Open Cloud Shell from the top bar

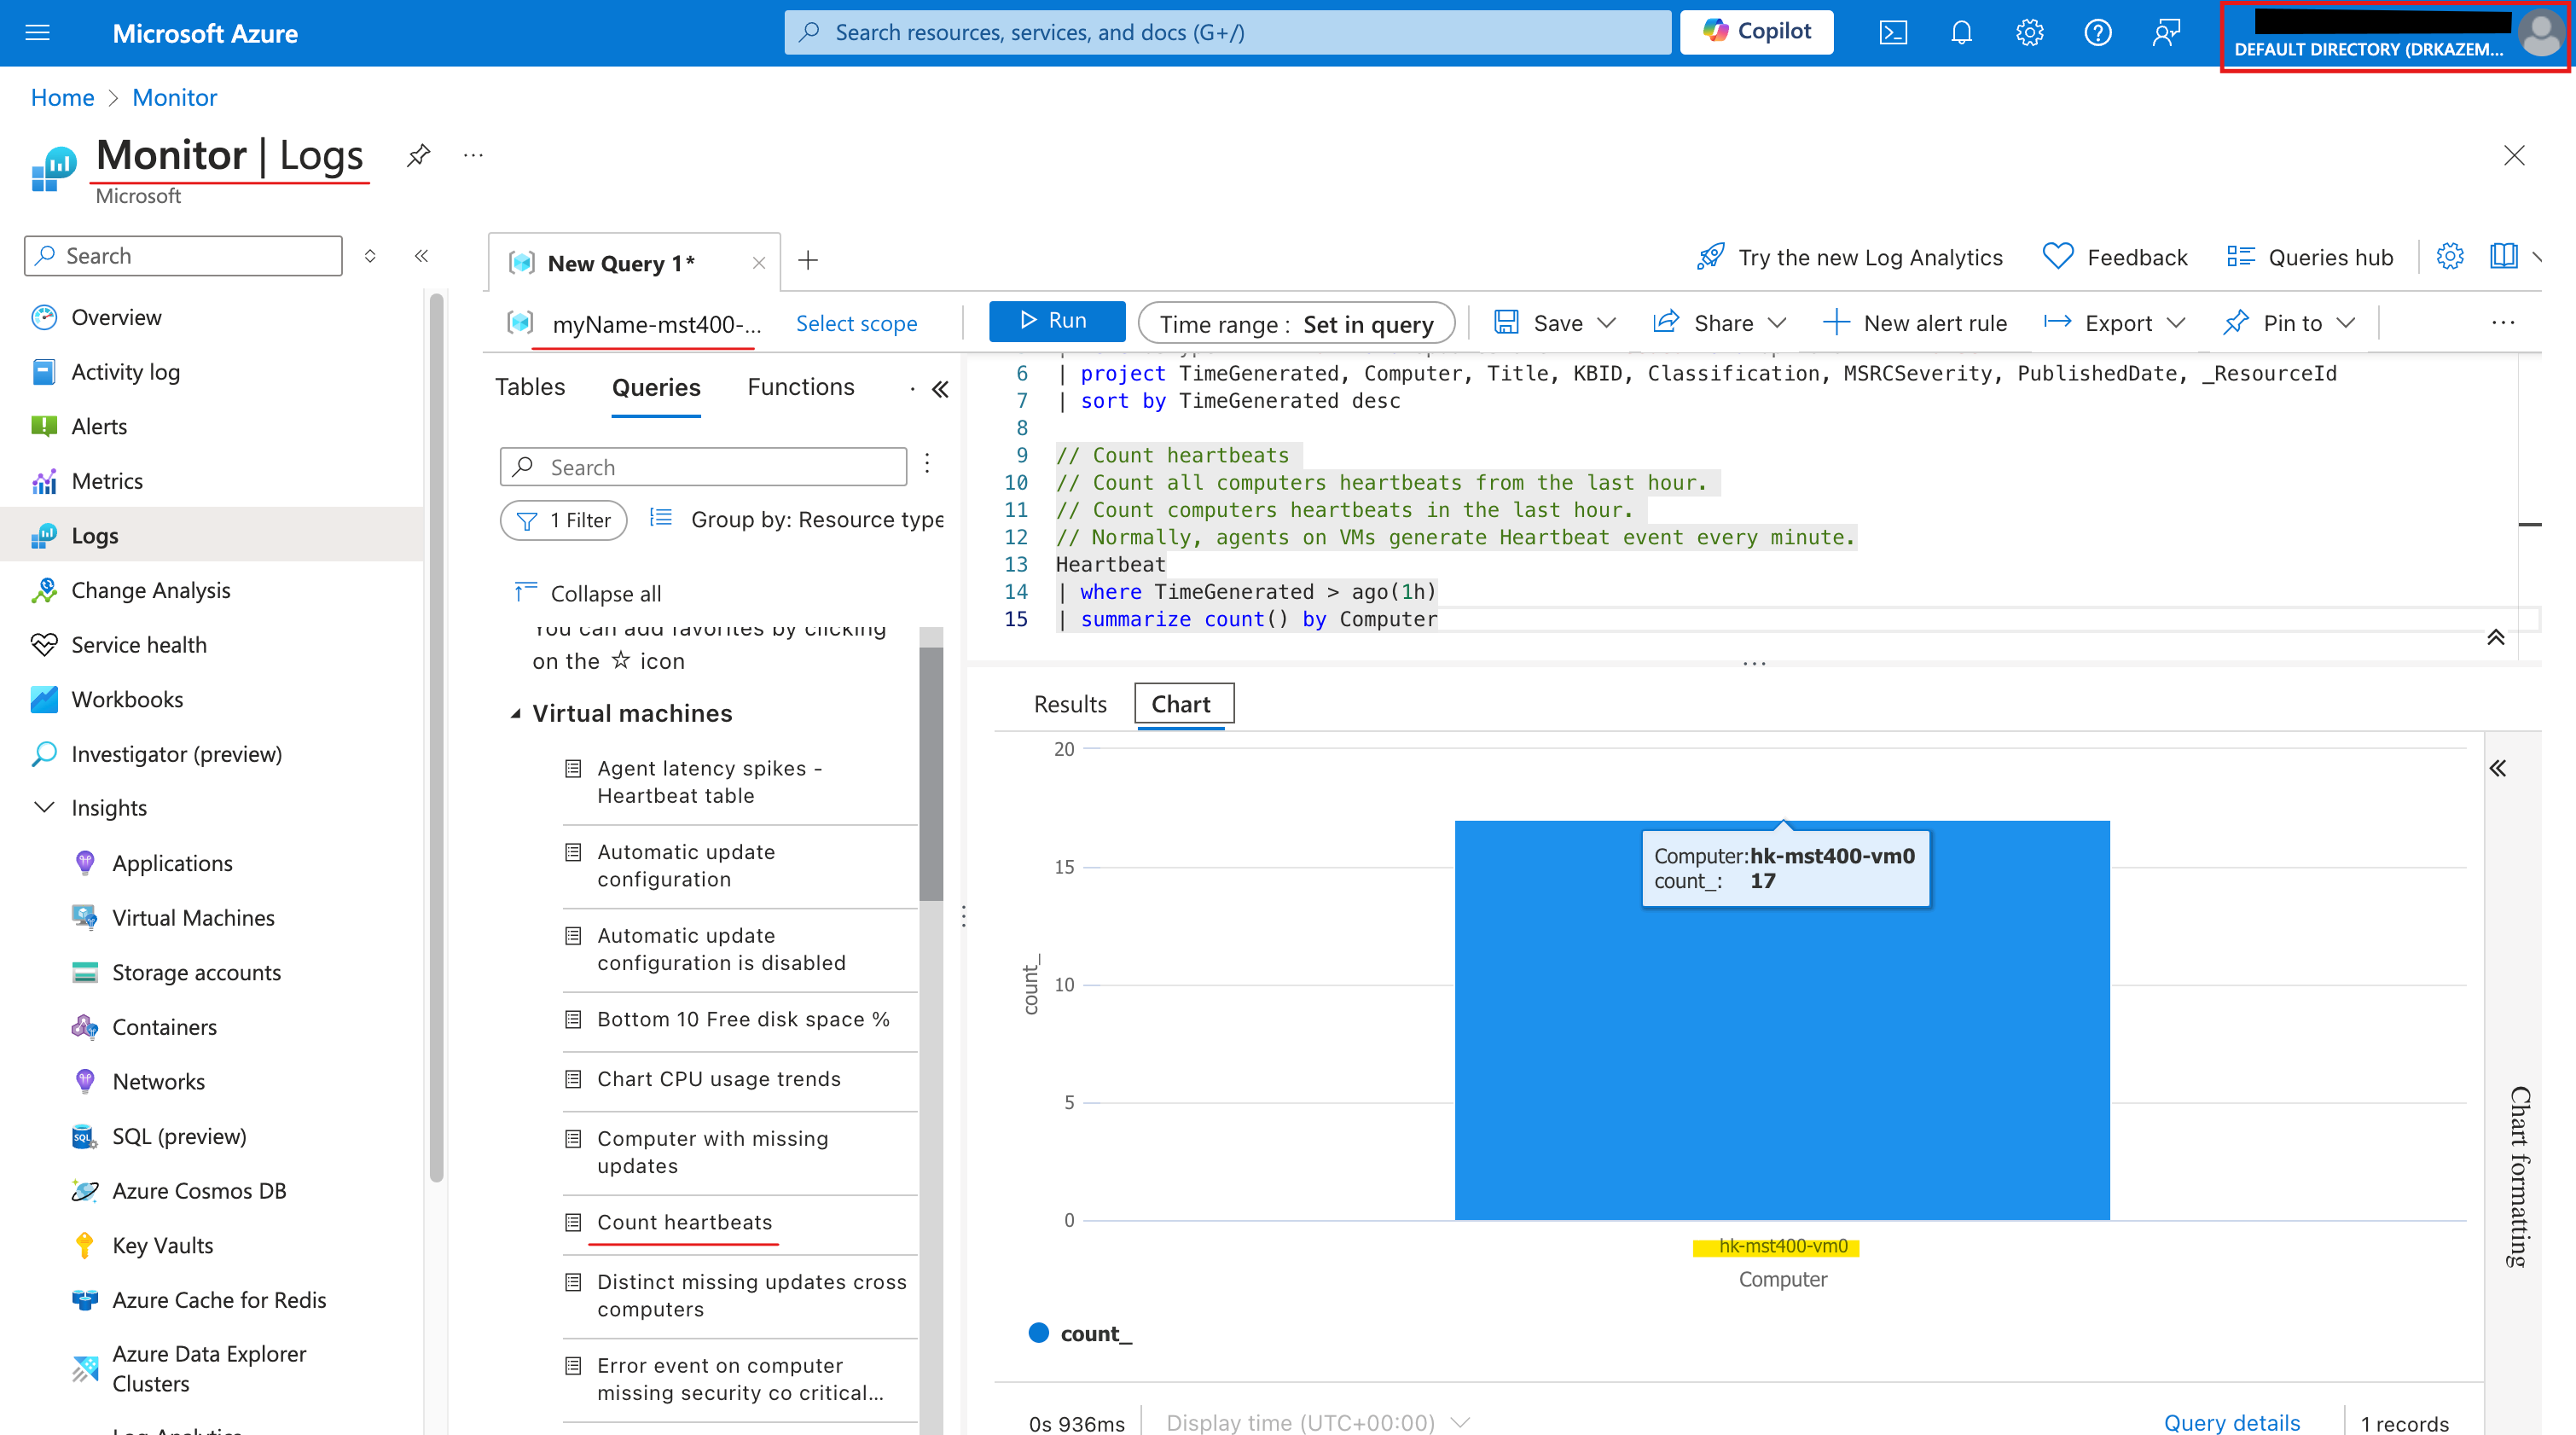point(1893,33)
